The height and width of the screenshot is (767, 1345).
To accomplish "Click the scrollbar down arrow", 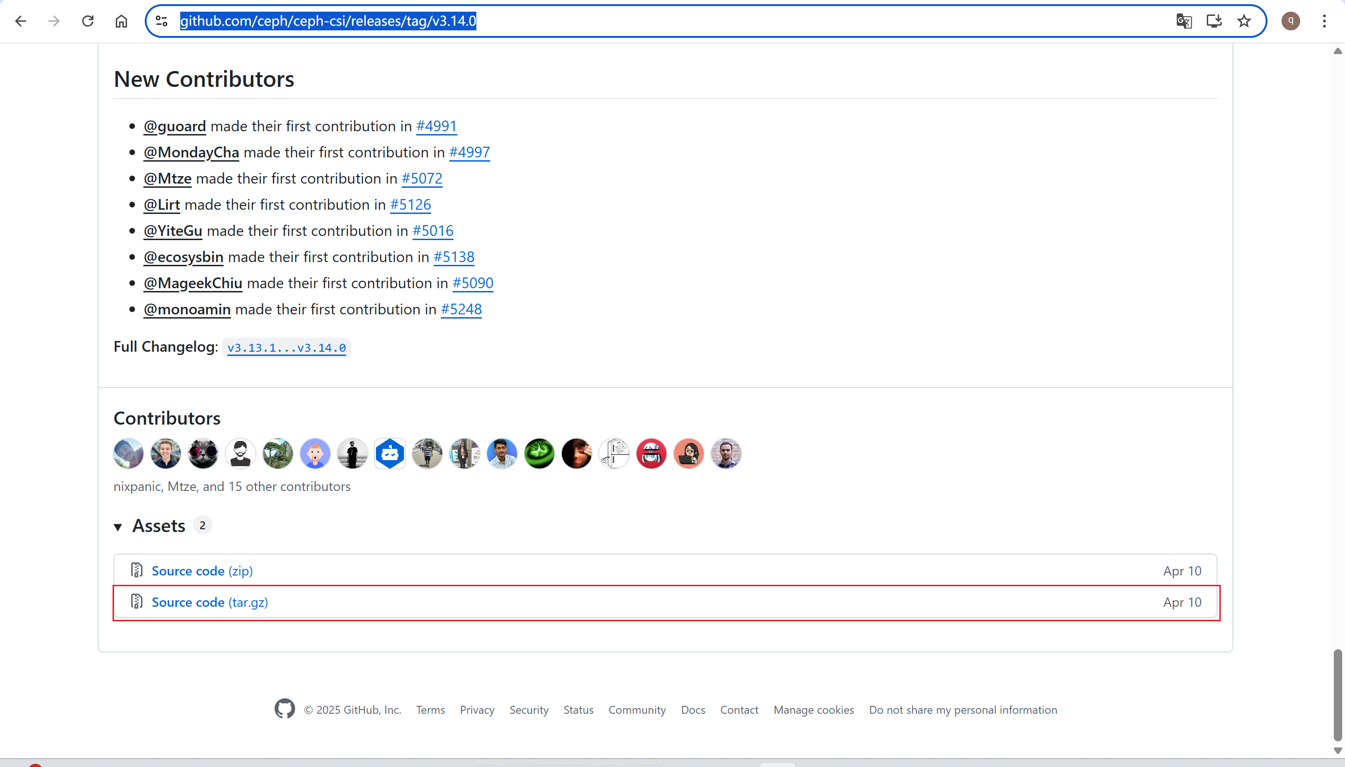I will coord(1338,751).
